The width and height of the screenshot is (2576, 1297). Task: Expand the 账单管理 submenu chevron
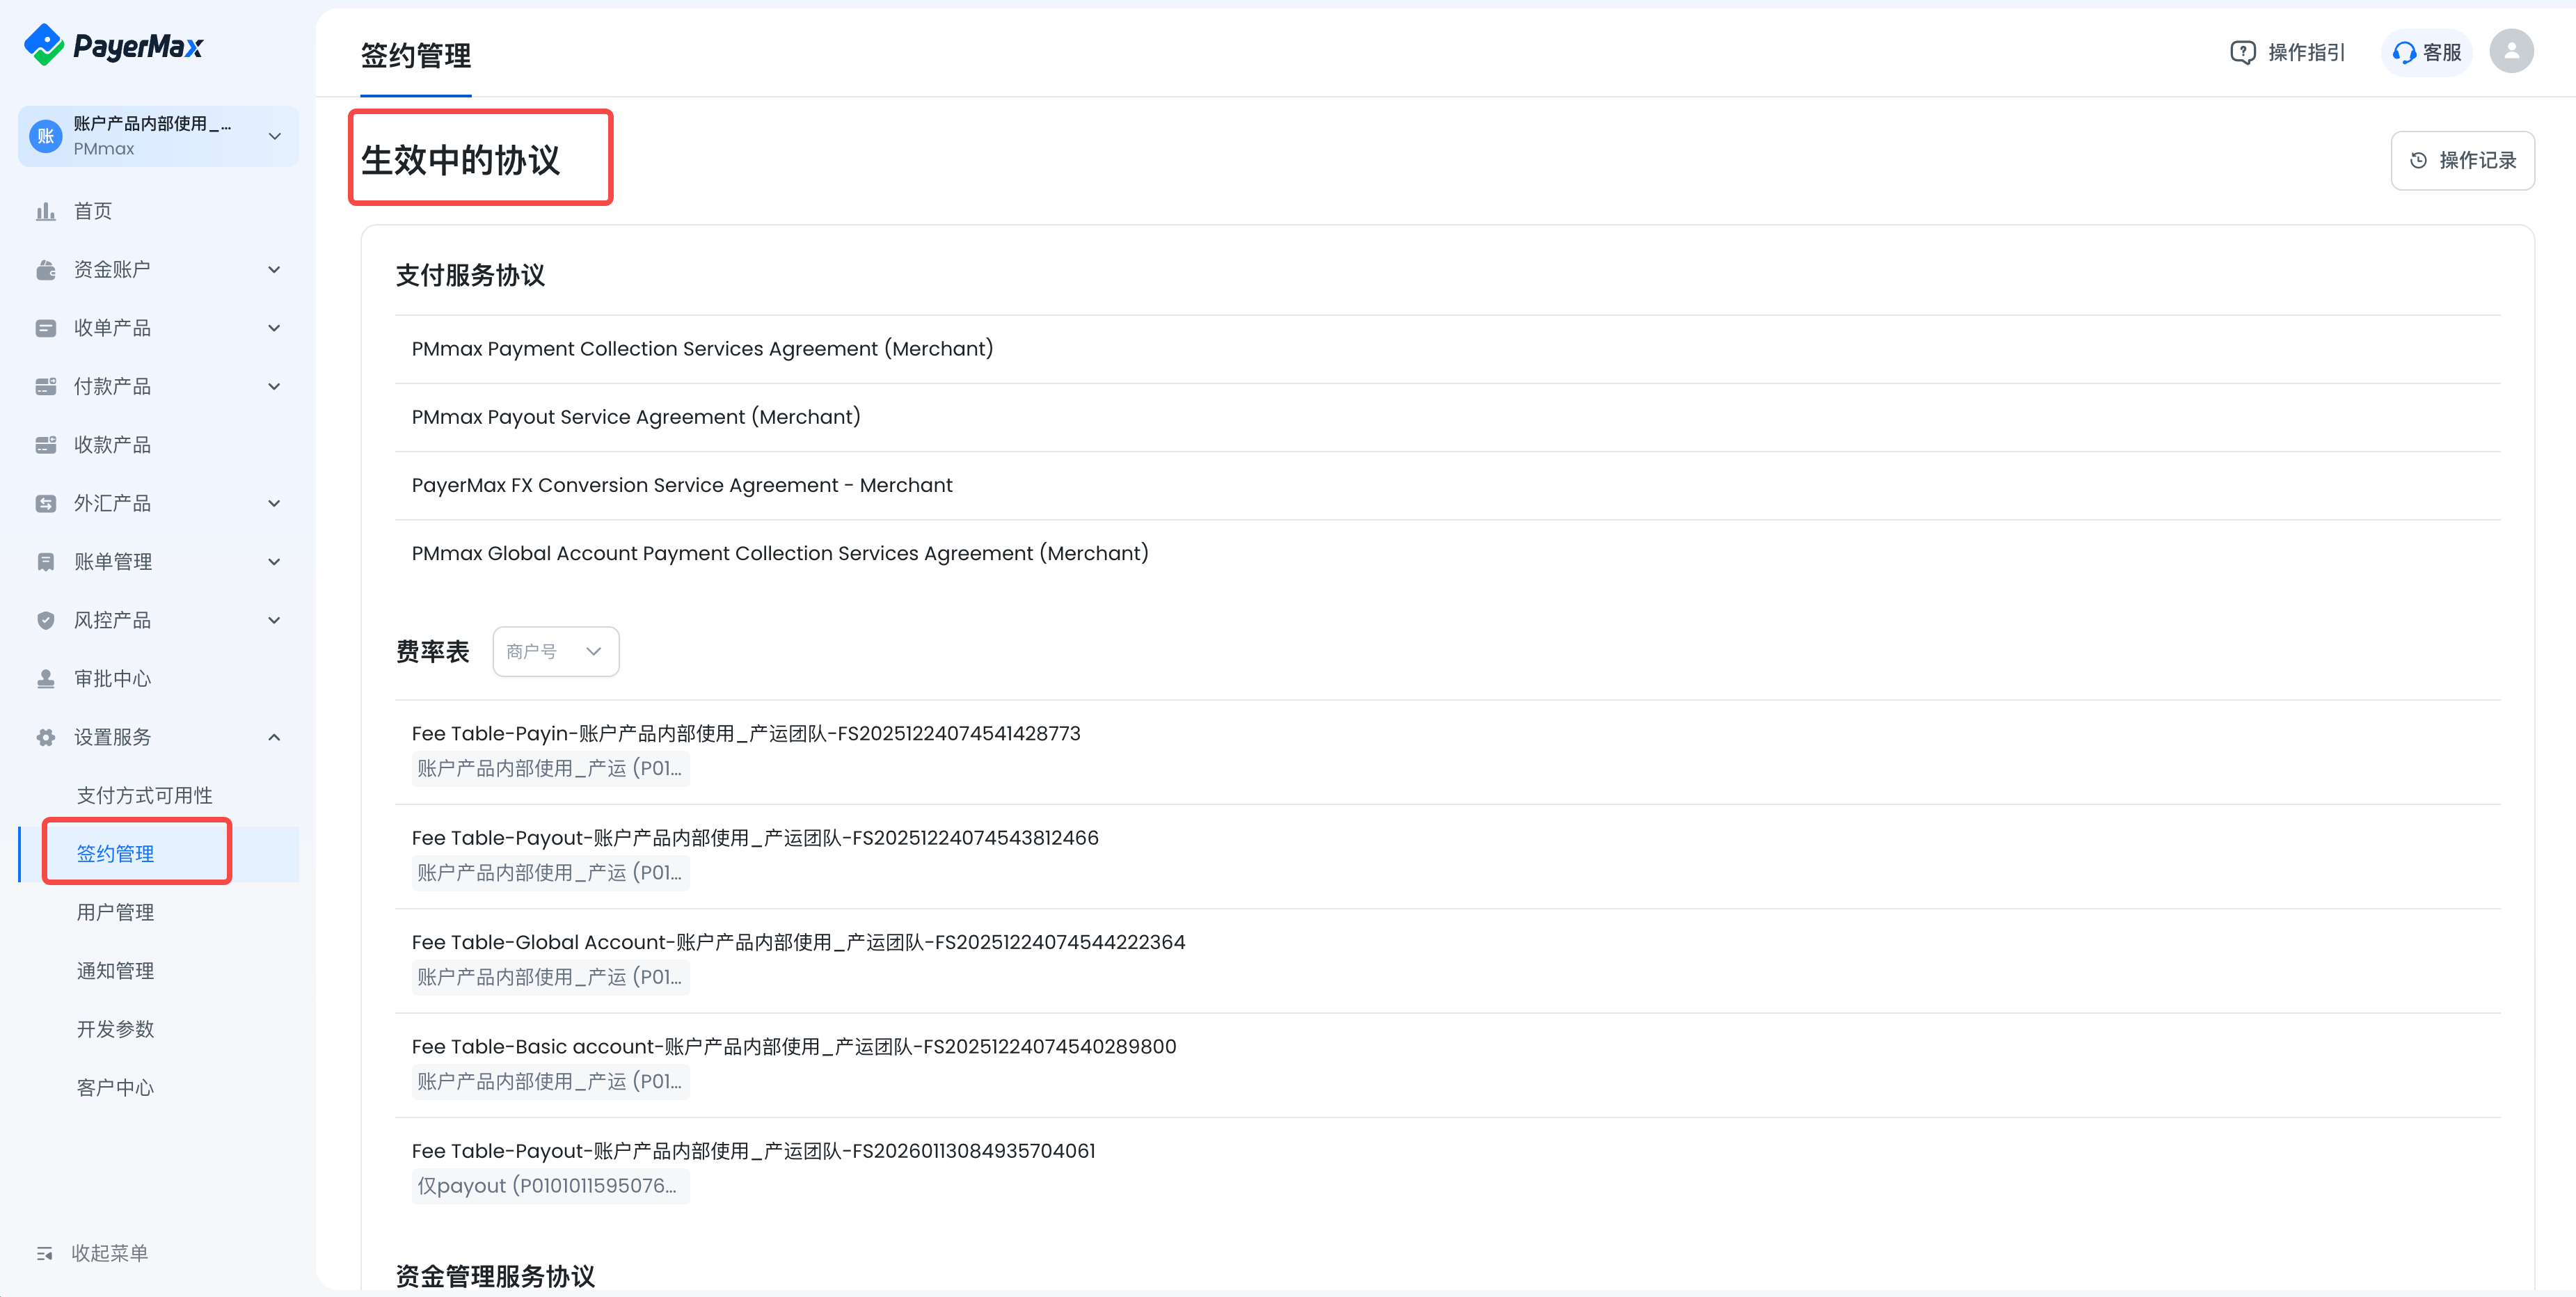point(274,562)
